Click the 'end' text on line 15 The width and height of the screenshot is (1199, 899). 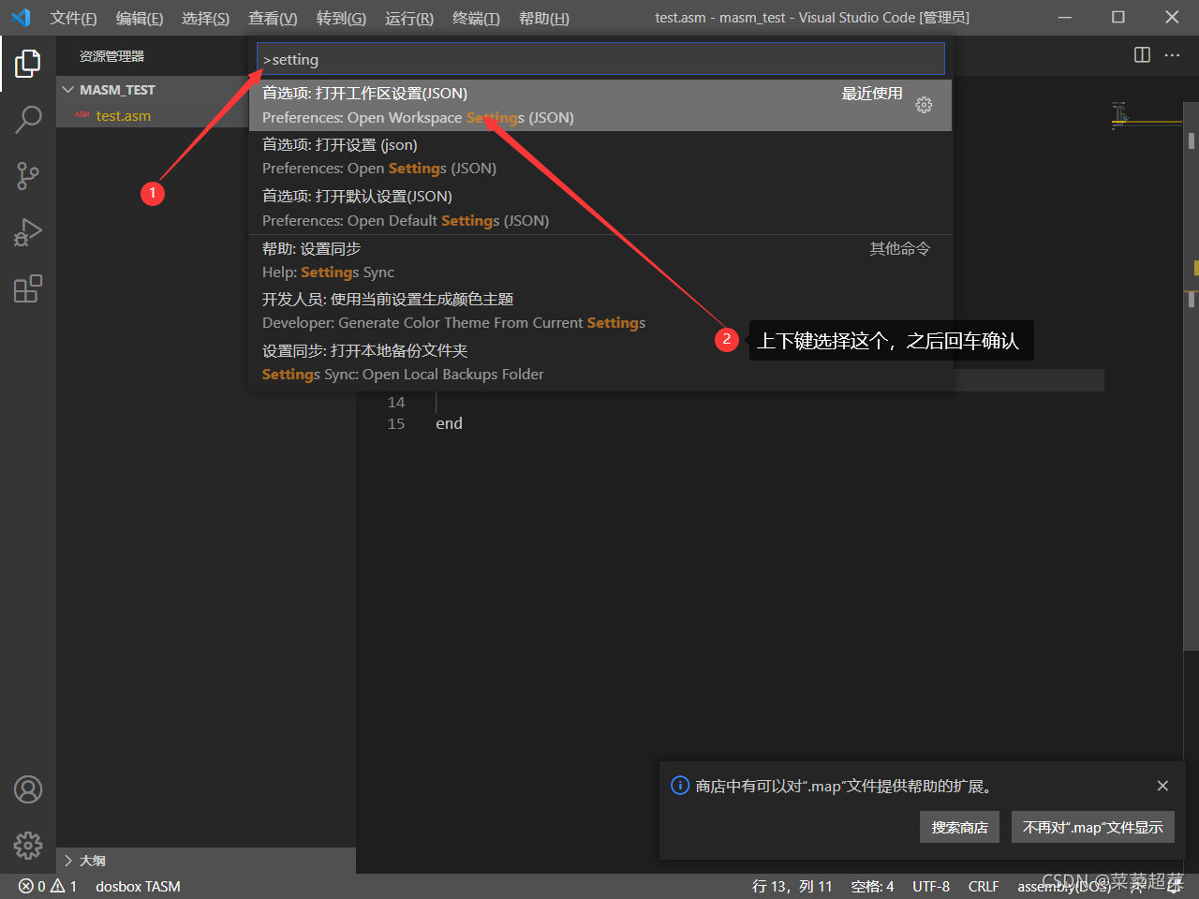coord(449,423)
